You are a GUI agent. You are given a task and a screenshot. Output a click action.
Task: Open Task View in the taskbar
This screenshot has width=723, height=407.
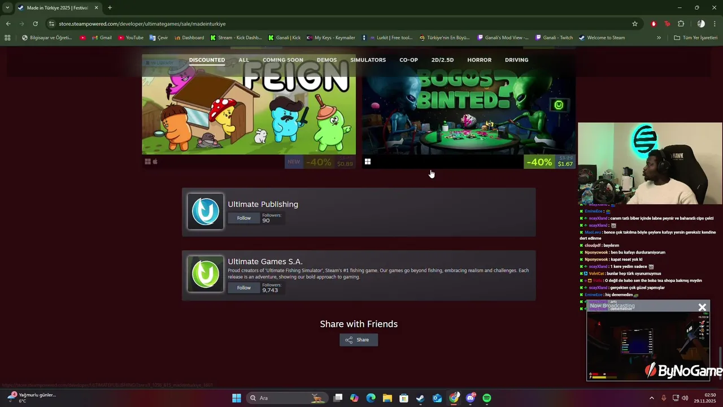tap(338, 398)
